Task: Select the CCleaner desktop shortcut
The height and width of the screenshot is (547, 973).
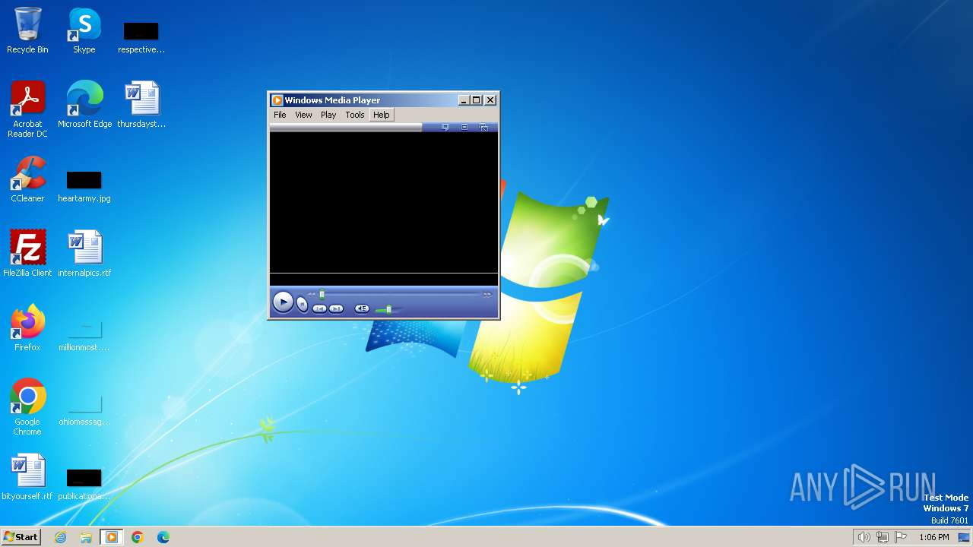Action: click(27, 180)
